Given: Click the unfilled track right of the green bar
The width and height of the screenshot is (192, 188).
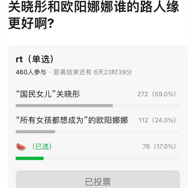Looking at the screenshot, I should [112, 158].
